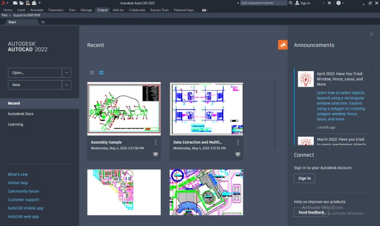Click the Plot panel label
The height and width of the screenshot is (226, 380).
tap(4, 15)
